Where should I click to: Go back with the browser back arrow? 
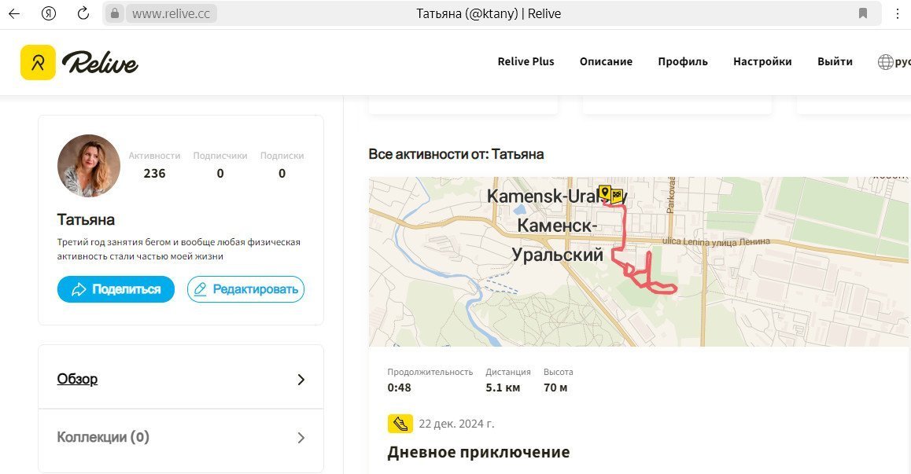[14, 14]
